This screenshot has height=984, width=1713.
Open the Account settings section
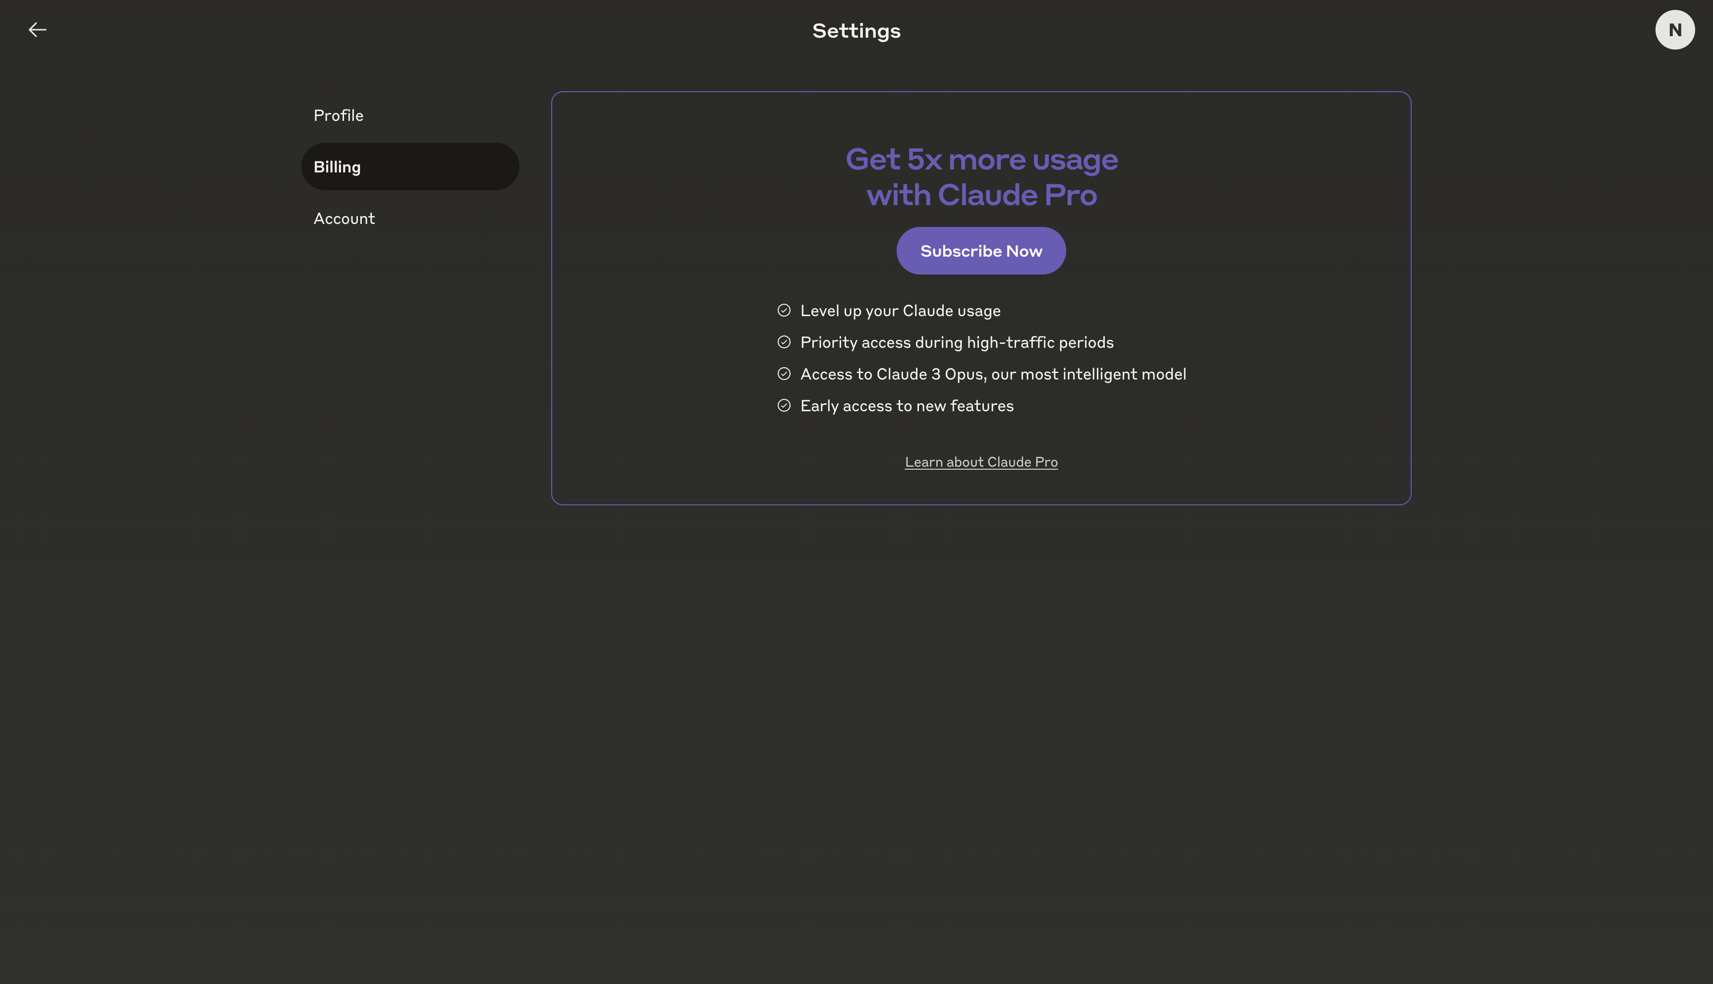344,219
